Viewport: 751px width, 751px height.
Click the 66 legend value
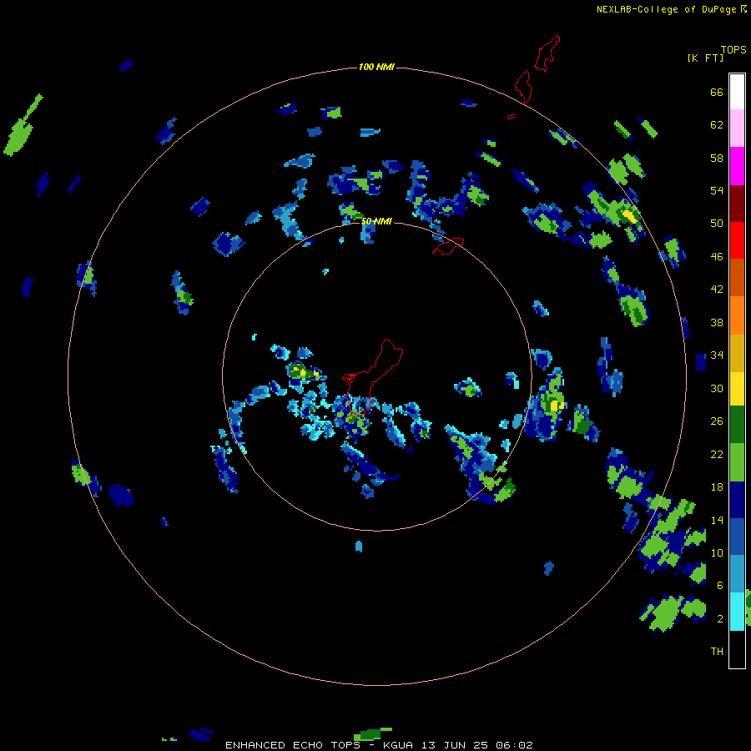click(717, 92)
